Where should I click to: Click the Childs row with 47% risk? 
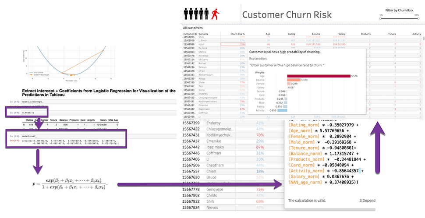tap(233, 196)
